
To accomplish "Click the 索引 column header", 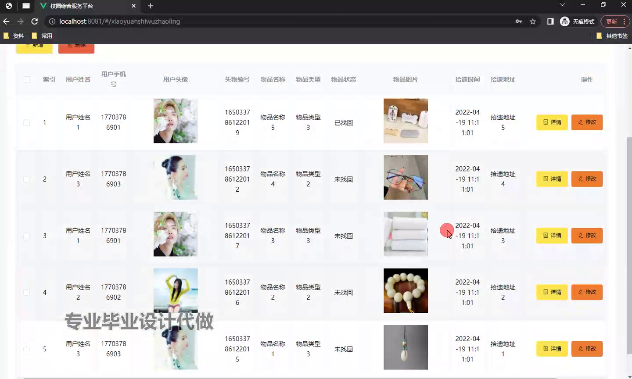I will tap(49, 79).
